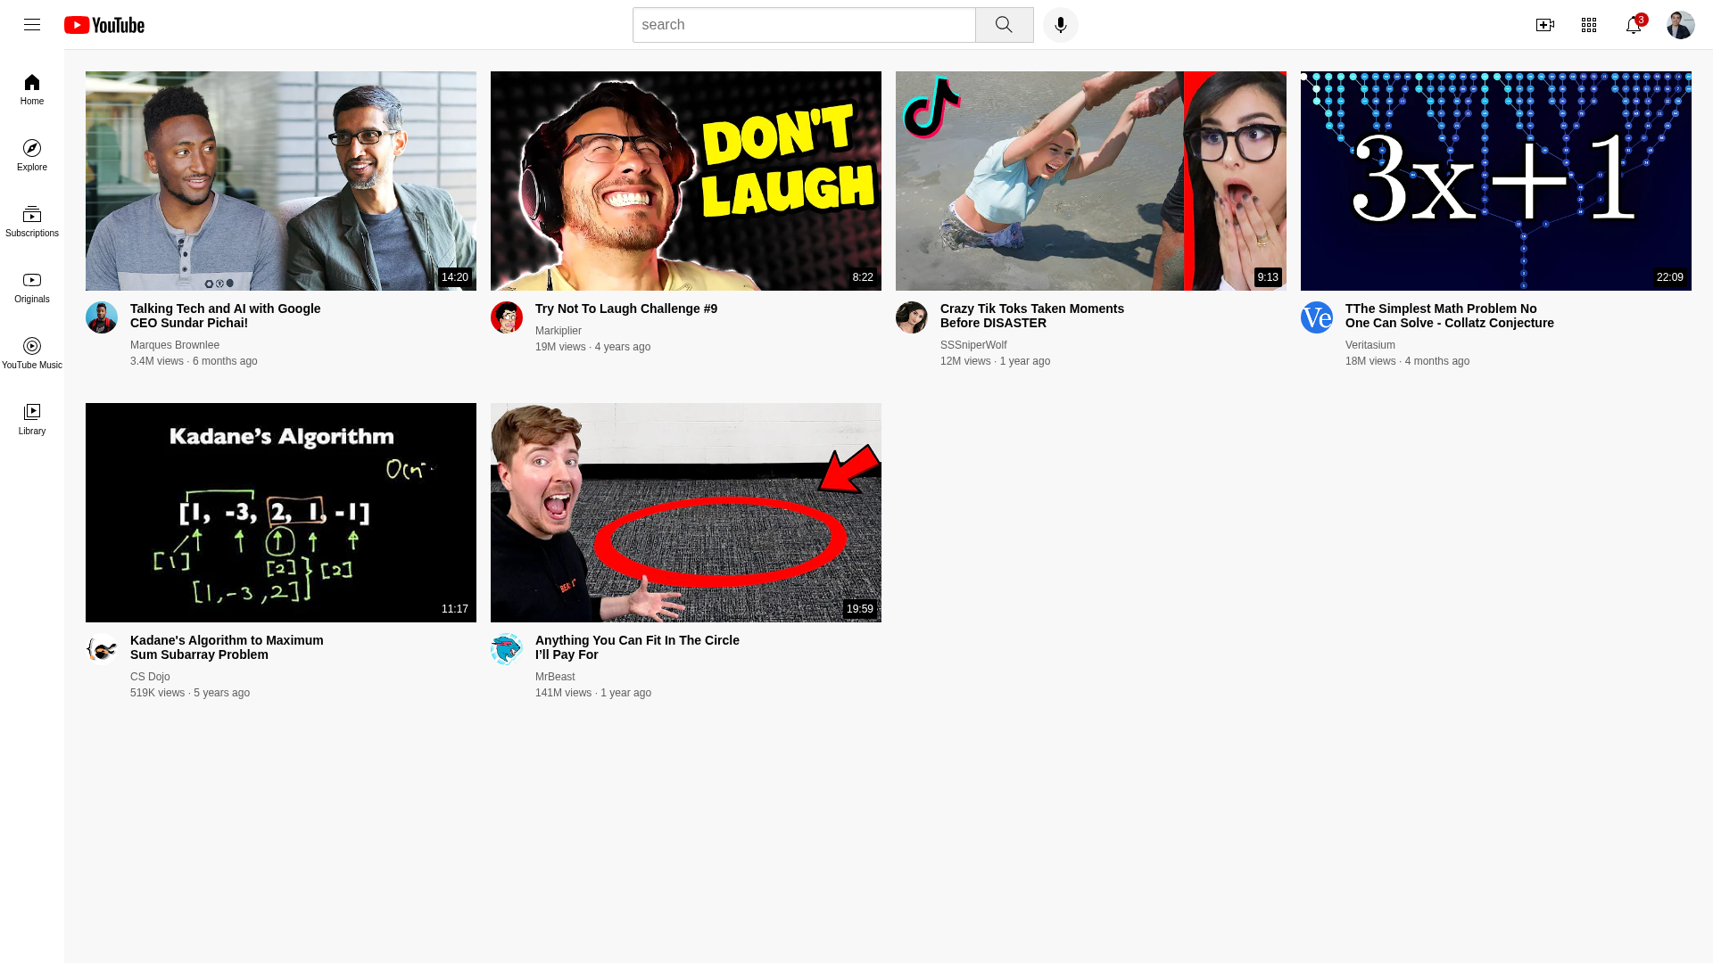Viewport: 1713px width, 963px height.
Task: Play the 3x+1 Collatz Conjecture thumbnail
Action: (x=1496, y=181)
